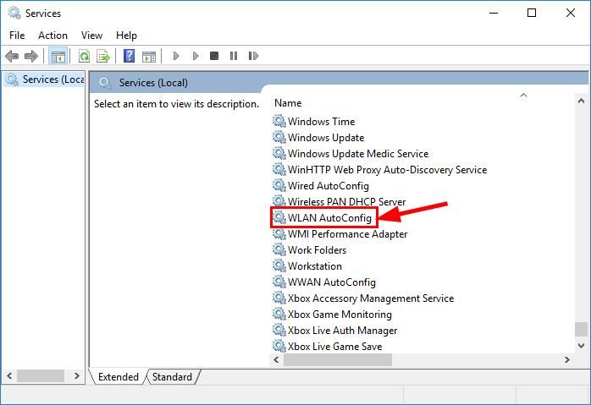The image size is (591, 405).
Task: Open Help via the blue question mark icon
Action: point(129,57)
